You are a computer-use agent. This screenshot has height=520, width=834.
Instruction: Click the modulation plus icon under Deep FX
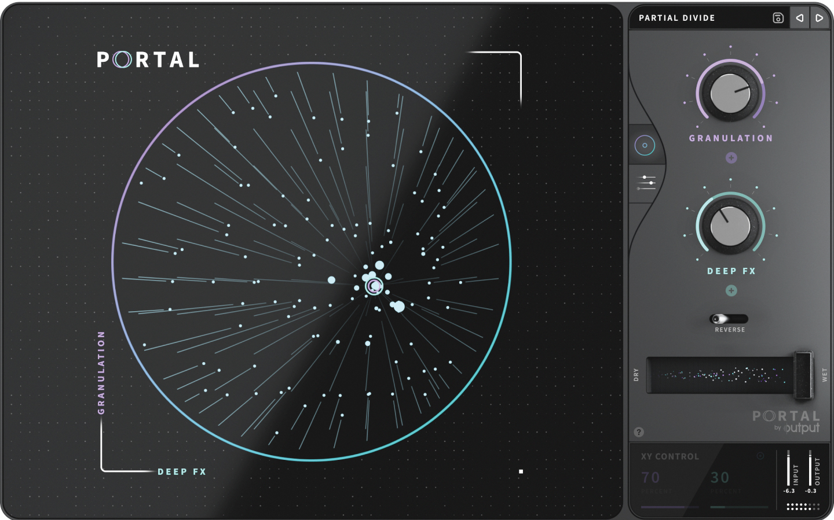(x=731, y=291)
